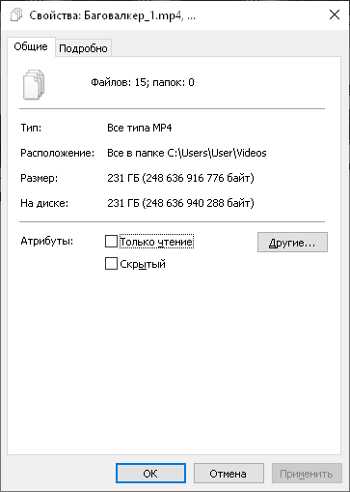The width and height of the screenshot is (350, 492).
Task: Click the 'Файлов: 15; папок: 0' text
Action: [143, 82]
